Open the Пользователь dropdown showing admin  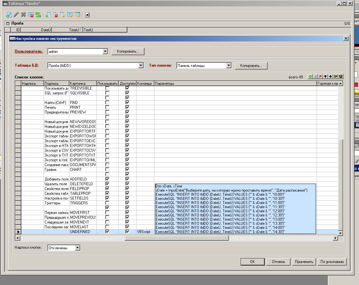tap(105, 51)
